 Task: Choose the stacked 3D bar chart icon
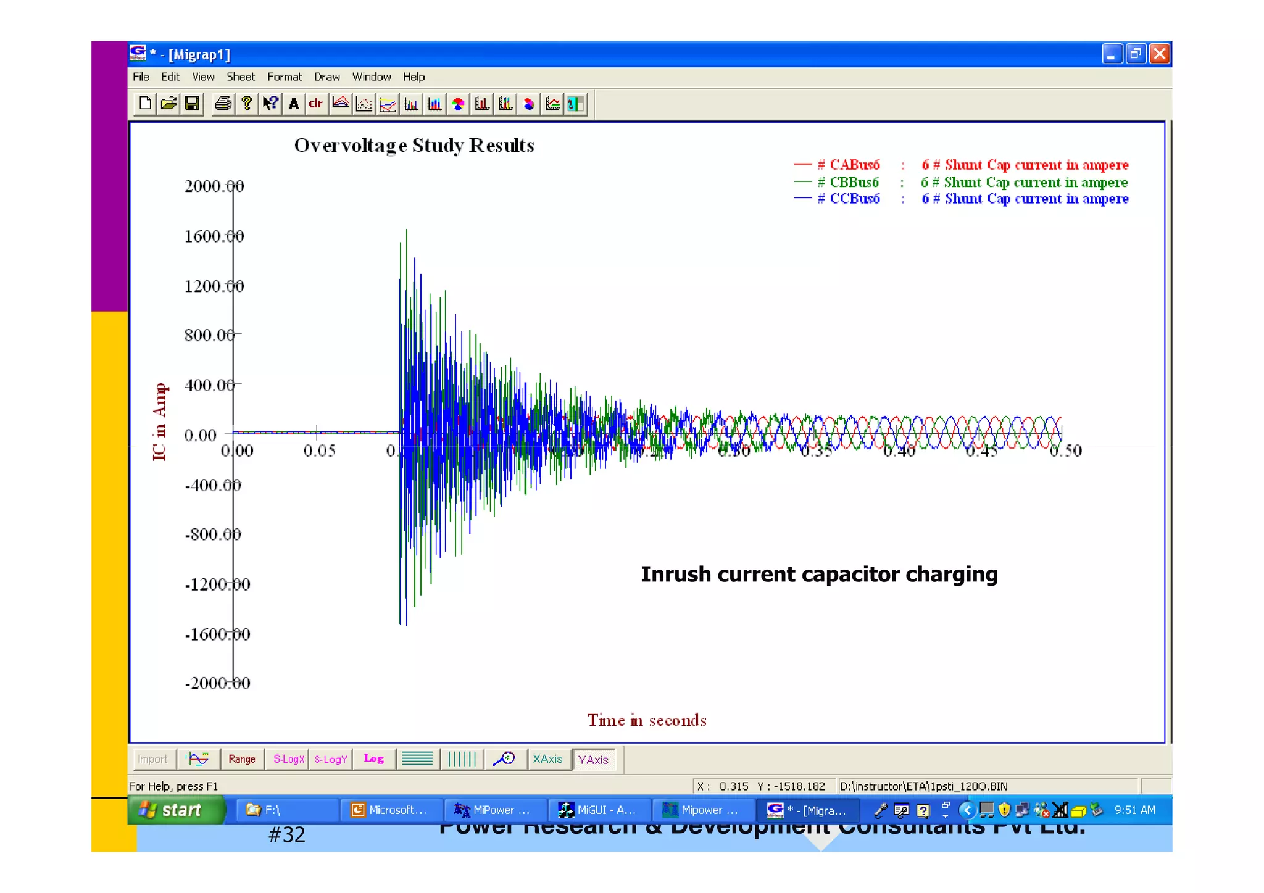pos(505,103)
